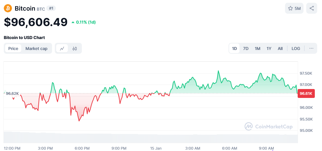Choose the 1D time range
Image resolution: width=322 pixels, height=151 pixels.
(234, 49)
